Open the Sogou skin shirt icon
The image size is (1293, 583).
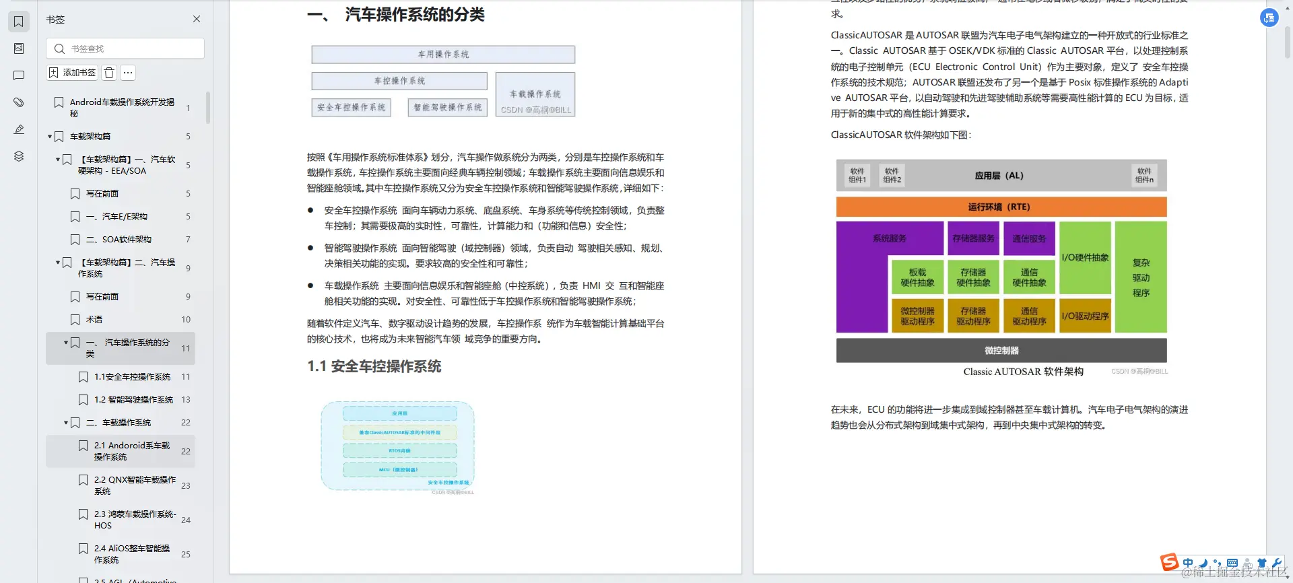1262,563
